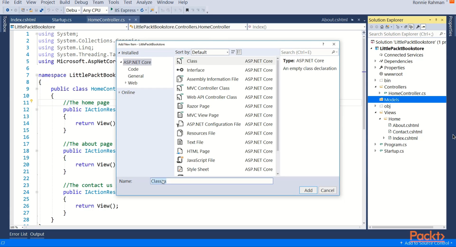
Task: Click the Name input field
Action: point(212,181)
